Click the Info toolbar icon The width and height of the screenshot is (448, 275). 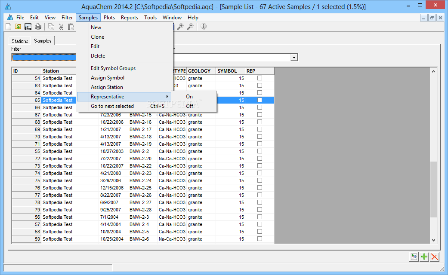click(x=204, y=27)
